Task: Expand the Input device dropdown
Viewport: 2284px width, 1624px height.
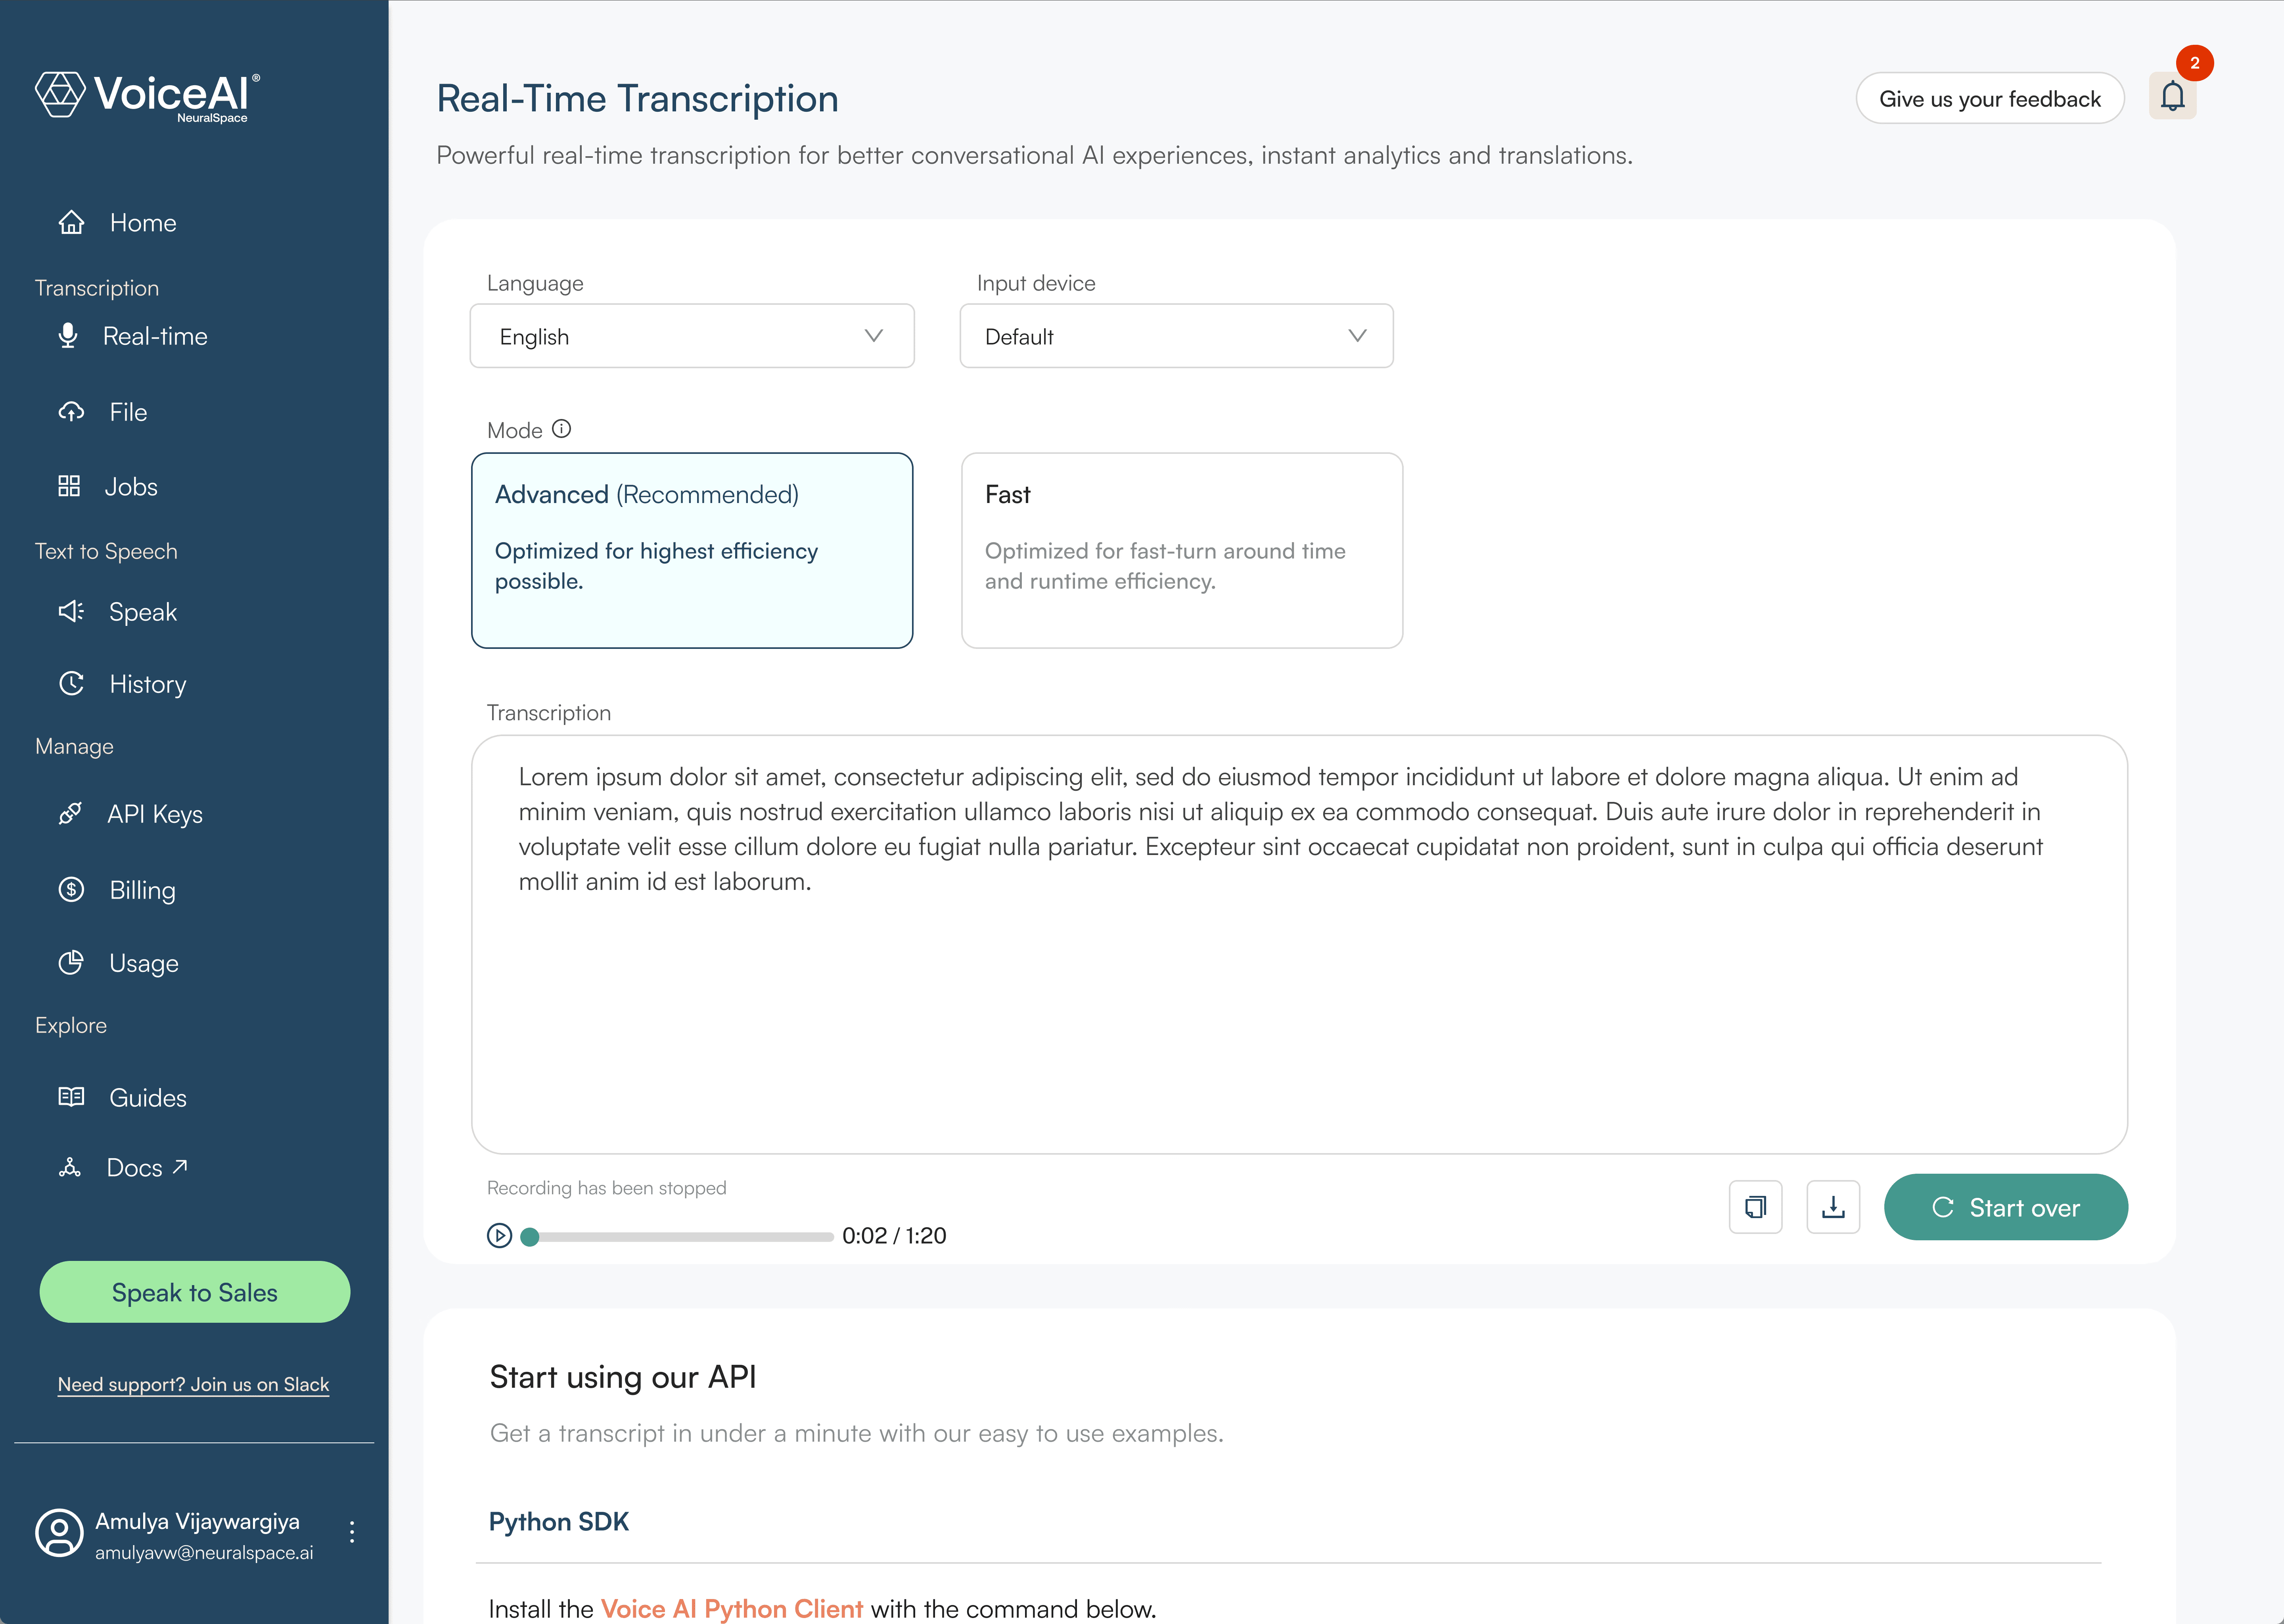Action: coord(1176,336)
